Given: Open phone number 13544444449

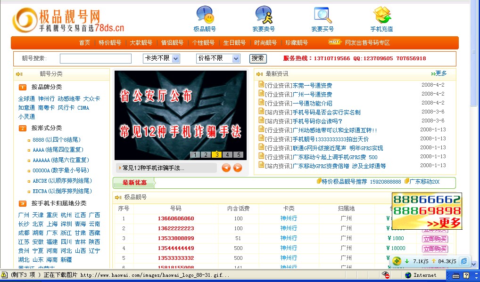Looking at the screenshot, I should click(176, 248).
